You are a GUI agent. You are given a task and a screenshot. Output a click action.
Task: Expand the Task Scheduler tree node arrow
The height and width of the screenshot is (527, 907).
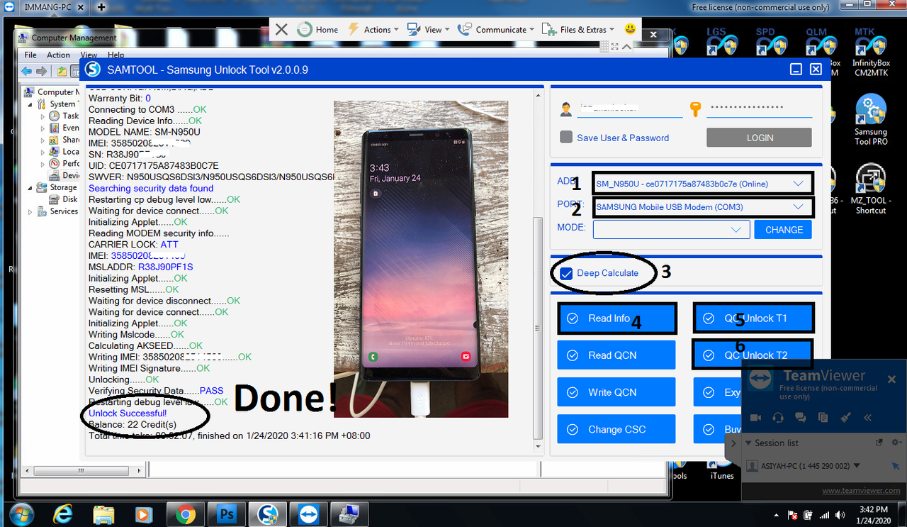43,116
